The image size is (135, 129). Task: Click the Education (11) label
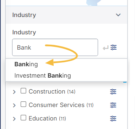[x=47, y=118]
